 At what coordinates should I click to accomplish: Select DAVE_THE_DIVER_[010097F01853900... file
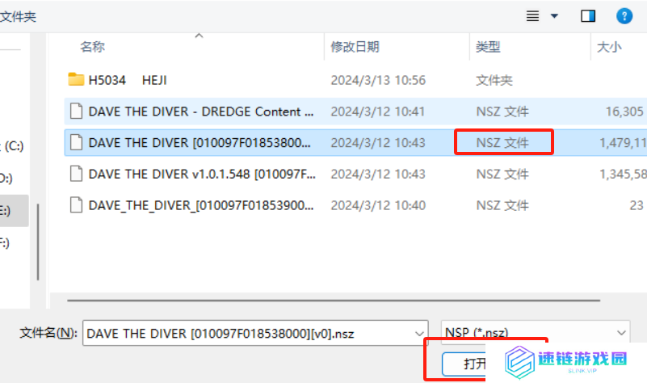201,205
